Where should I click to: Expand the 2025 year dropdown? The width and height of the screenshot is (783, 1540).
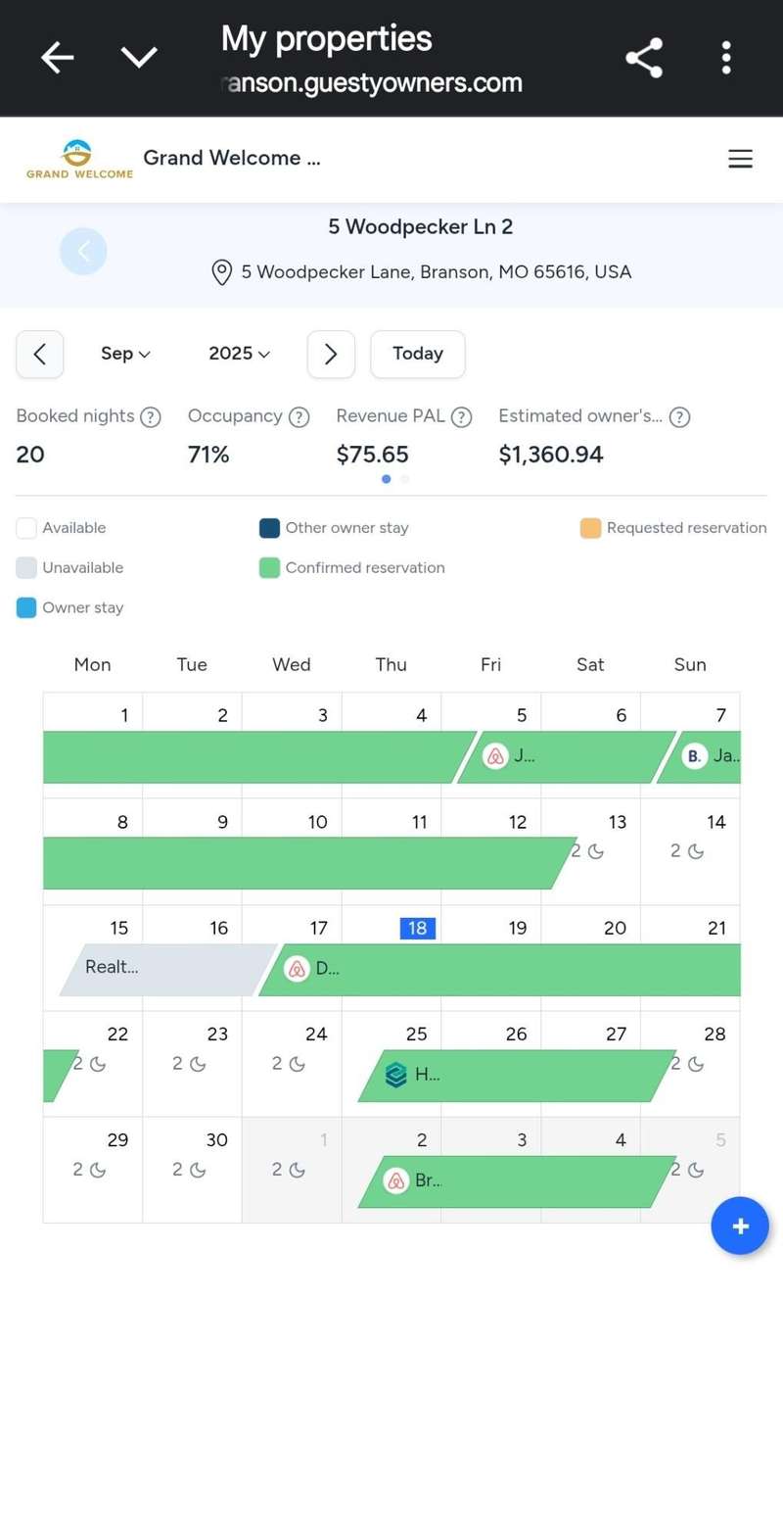pos(239,354)
